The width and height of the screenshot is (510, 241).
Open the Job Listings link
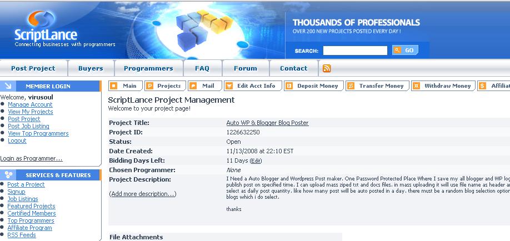pyautogui.click(x=23, y=199)
